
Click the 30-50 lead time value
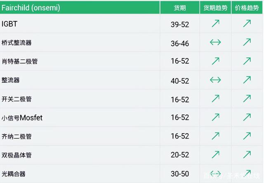point(180,174)
